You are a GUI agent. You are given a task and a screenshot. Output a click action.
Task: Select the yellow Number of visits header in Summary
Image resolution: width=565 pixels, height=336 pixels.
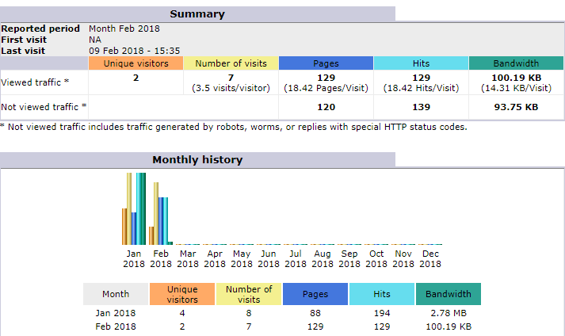(231, 63)
